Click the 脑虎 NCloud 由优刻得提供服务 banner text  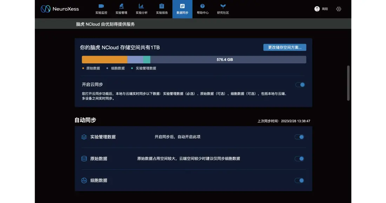[x=105, y=24]
